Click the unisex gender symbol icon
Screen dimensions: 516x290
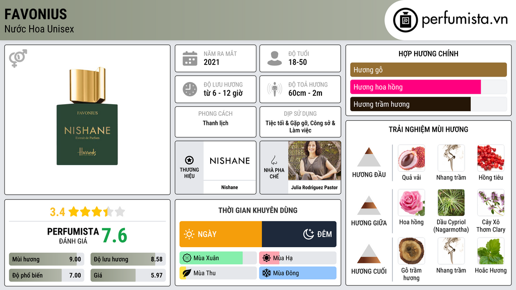[x=18, y=58]
